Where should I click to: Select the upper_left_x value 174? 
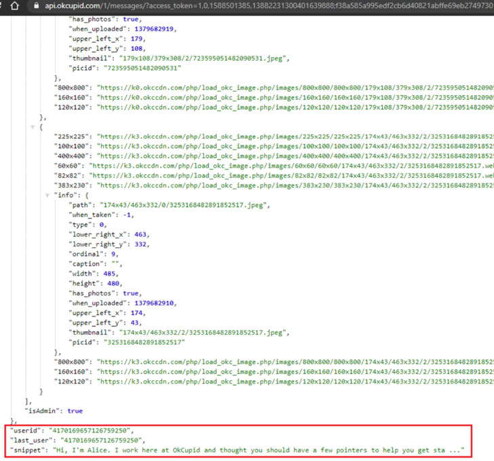click(136, 313)
